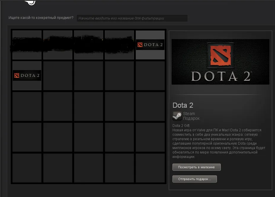Click the red Dota 2 emblem in the large banner
275x197 pixels.
tap(220, 55)
